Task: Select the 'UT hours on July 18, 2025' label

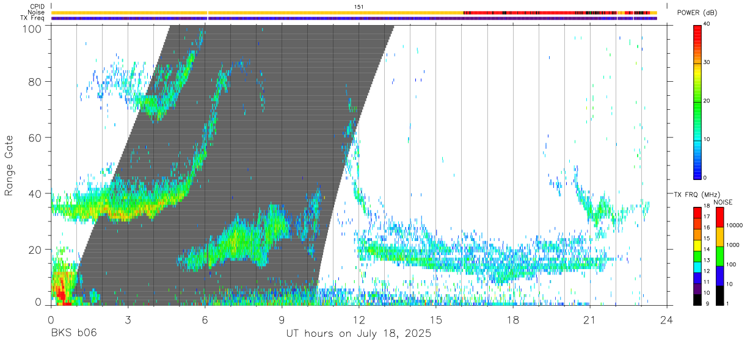Action: [x=359, y=334]
